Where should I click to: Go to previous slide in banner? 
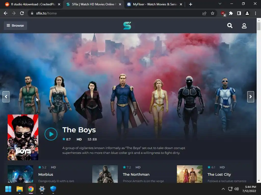click(6, 97)
